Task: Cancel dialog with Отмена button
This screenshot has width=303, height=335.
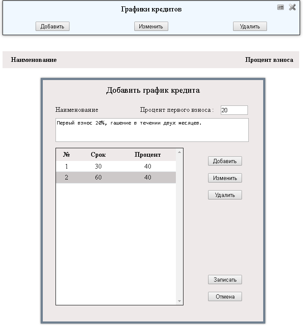Action: [225, 296]
